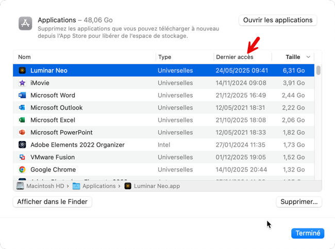Click Universelles type in Microsoft Word row
The height and width of the screenshot is (249, 335).
click(175, 95)
